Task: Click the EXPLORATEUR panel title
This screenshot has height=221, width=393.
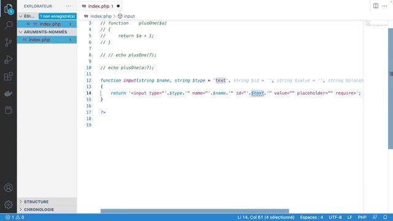Action: [x=38, y=6]
